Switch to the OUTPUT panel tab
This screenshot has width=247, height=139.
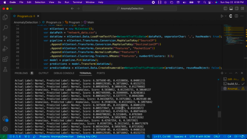(44, 73)
